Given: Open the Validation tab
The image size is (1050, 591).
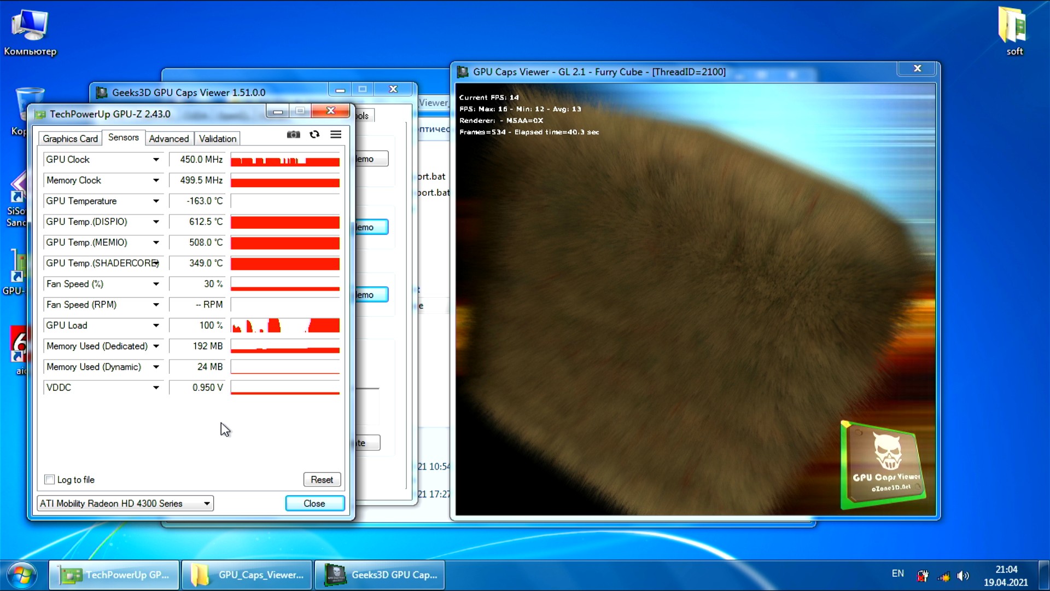Looking at the screenshot, I should pos(218,139).
